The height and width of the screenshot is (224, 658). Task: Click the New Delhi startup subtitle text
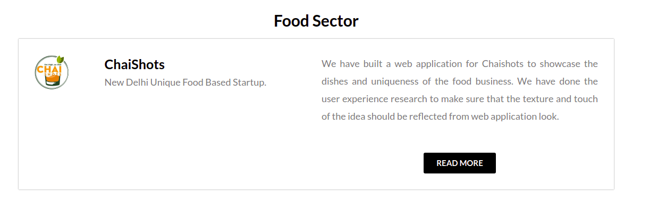click(x=185, y=82)
